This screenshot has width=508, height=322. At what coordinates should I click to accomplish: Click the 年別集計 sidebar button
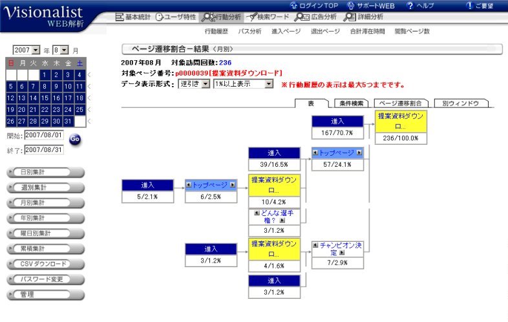[x=45, y=218]
